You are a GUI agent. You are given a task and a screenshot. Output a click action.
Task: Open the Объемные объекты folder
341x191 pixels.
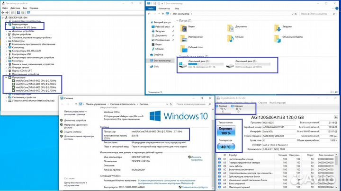tap(288, 38)
